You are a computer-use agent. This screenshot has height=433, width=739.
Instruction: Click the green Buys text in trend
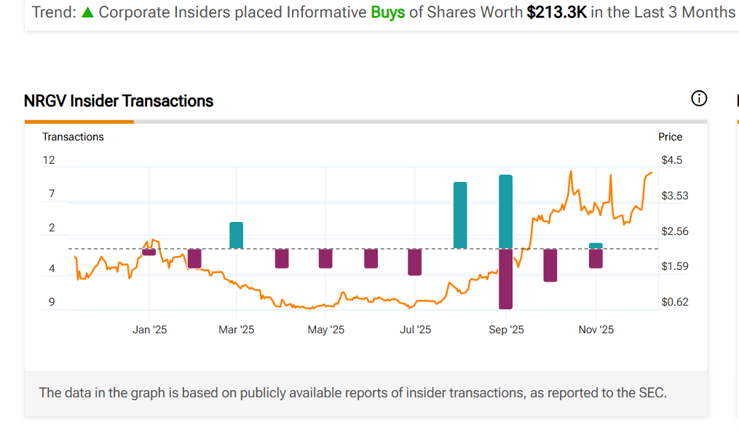(387, 12)
